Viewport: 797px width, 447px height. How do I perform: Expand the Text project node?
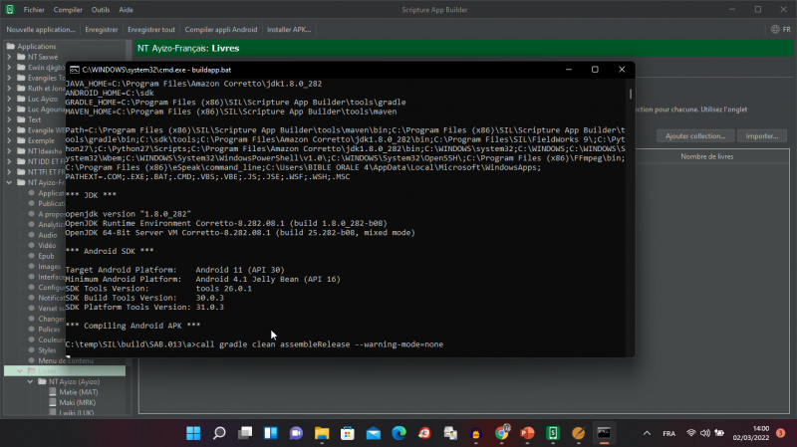click(x=8, y=118)
